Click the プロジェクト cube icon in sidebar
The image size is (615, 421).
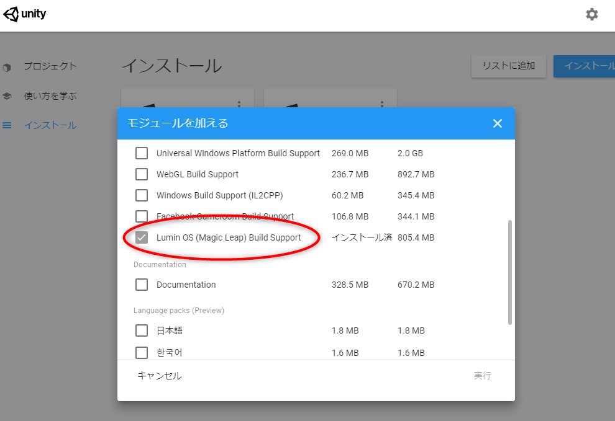(7, 67)
